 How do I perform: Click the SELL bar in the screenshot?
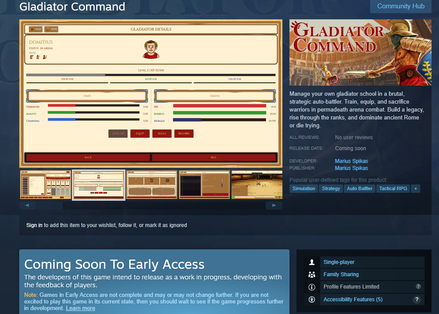[214, 157]
